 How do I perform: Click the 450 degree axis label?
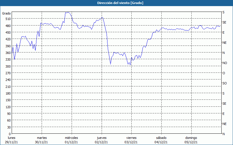click(8, 32)
